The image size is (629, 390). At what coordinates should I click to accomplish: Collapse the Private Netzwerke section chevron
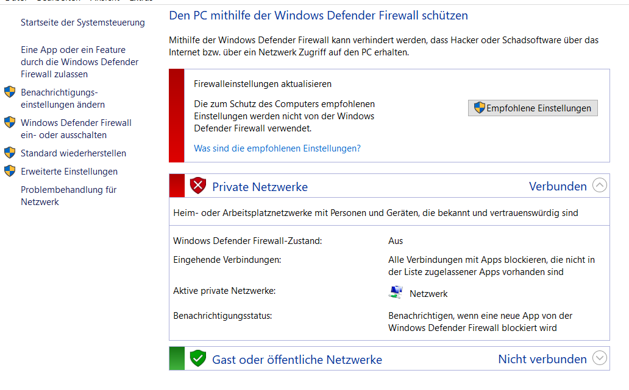click(x=600, y=186)
